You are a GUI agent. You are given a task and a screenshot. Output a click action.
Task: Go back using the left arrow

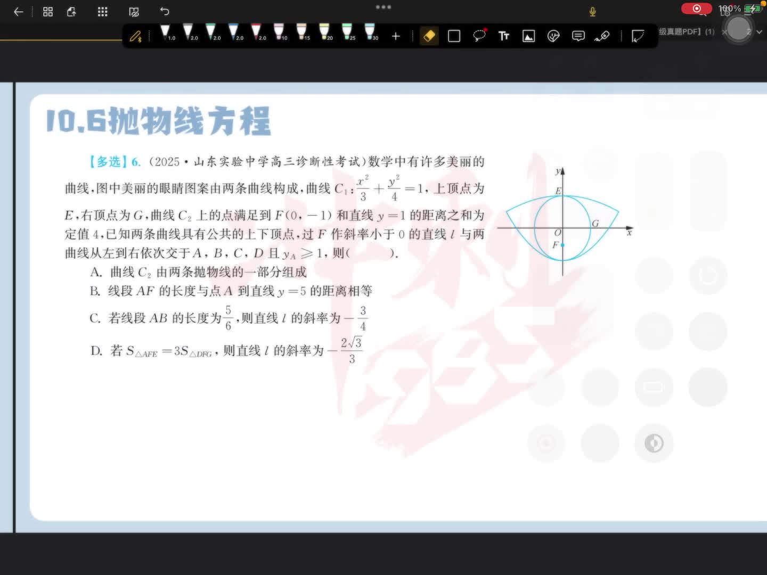click(x=18, y=12)
